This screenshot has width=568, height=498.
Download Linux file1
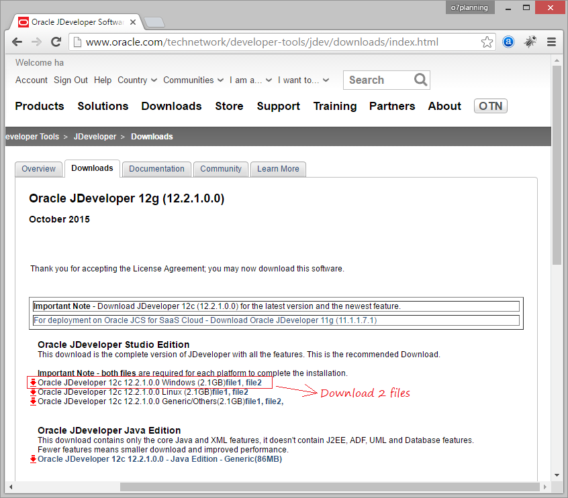[x=220, y=392]
